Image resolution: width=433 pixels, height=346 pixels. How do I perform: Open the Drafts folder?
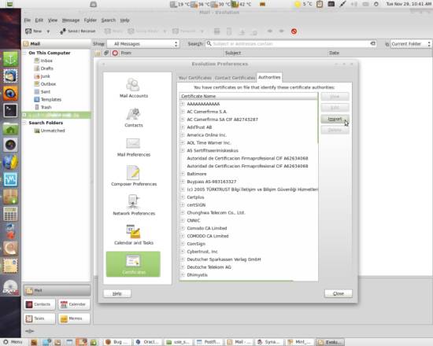pyautogui.click(x=46, y=68)
